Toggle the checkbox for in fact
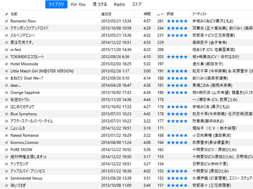253x189 pixels. point(7,50)
